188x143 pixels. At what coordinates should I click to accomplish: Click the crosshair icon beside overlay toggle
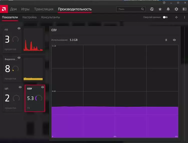pyautogui.click(x=176, y=17)
